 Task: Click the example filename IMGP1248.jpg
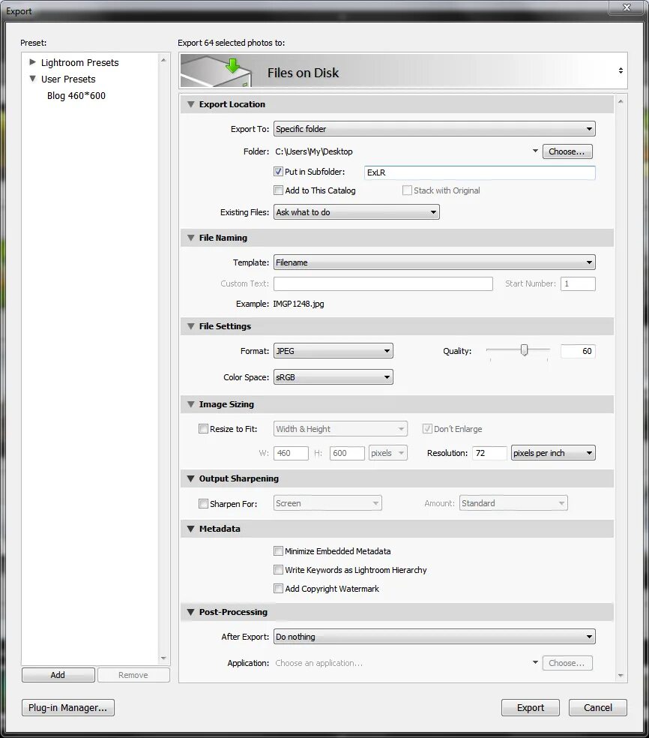(298, 304)
